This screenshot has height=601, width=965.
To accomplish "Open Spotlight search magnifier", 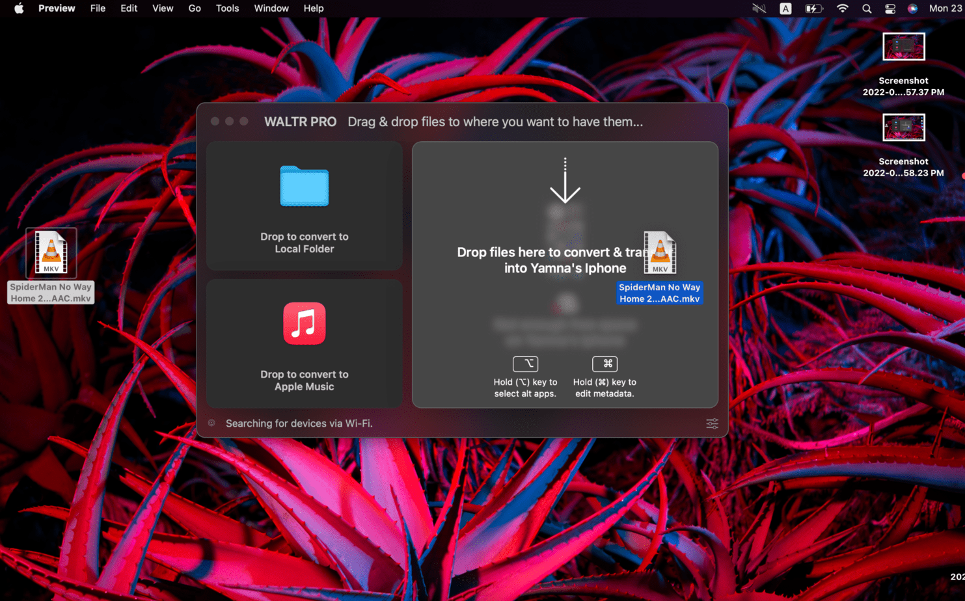I will point(867,8).
